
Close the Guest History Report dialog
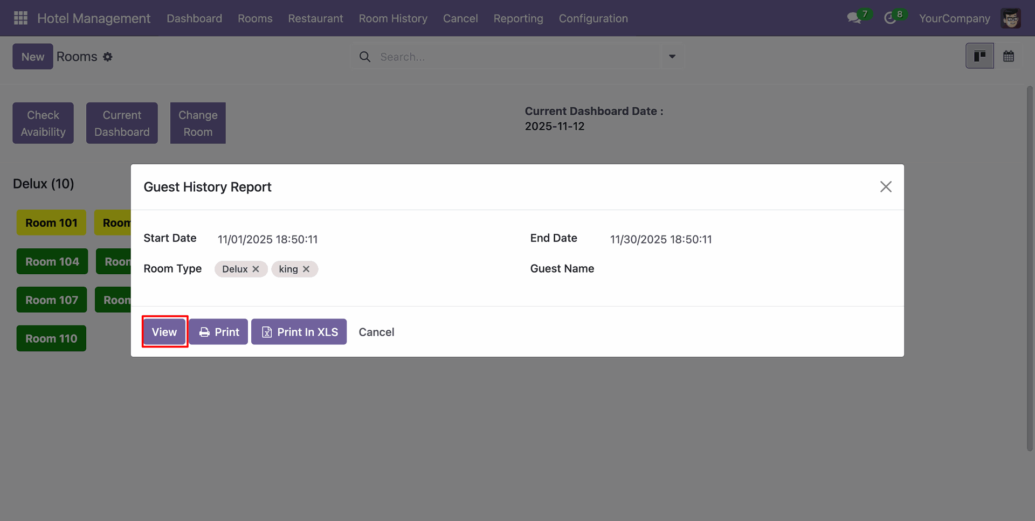[x=885, y=187]
